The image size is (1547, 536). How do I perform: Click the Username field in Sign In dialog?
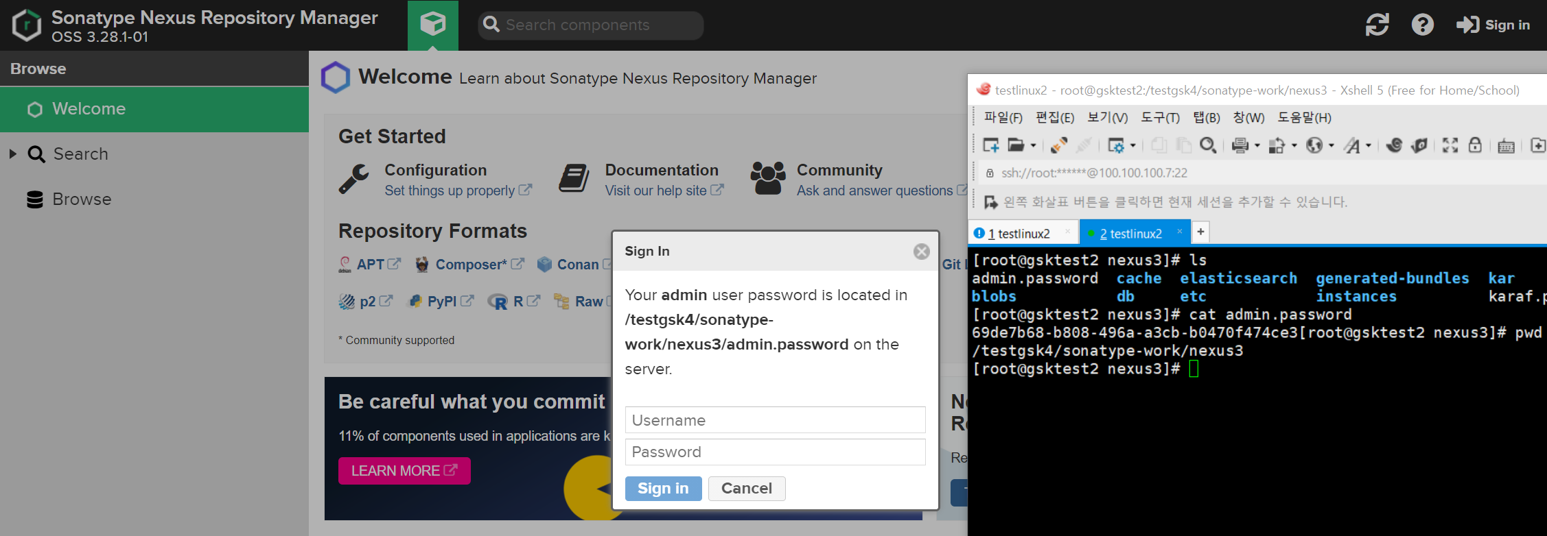(x=775, y=420)
